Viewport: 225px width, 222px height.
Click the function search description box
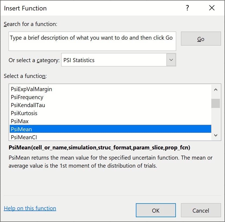[92, 41]
